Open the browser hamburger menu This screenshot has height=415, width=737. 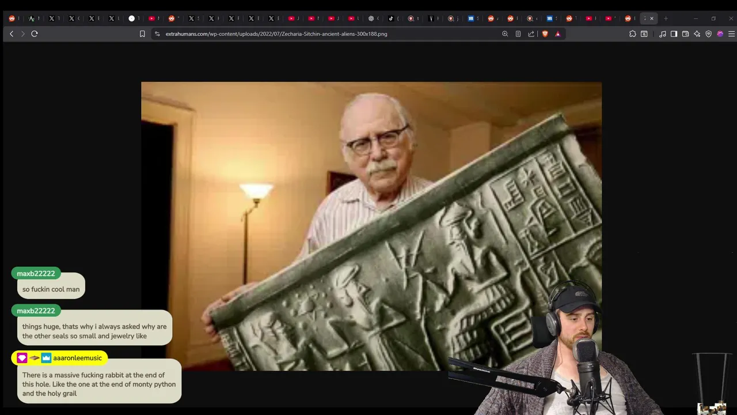point(732,34)
